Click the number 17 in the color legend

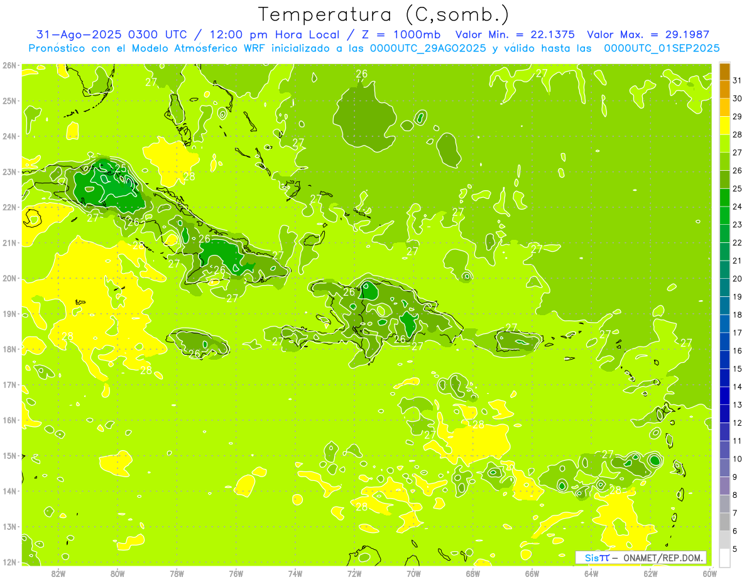click(x=738, y=333)
